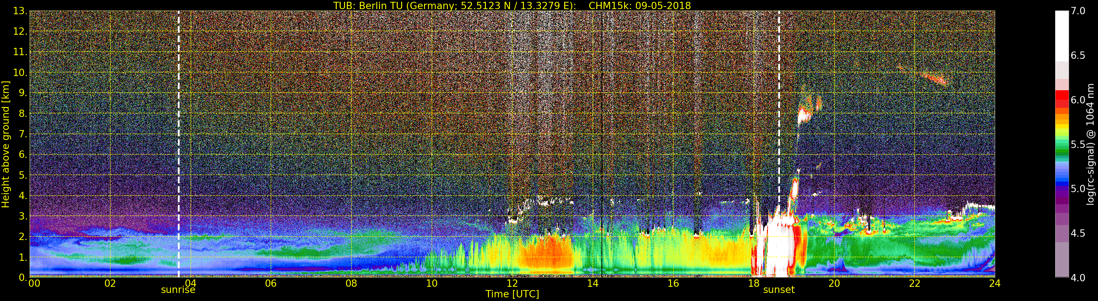Click the 'Height above ground [km]' axis label

[x=5, y=144]
